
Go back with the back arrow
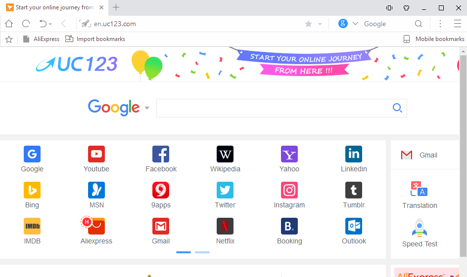coord(63,24)
